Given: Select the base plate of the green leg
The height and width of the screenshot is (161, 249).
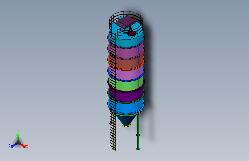Looking at the screenshot, I should 138,149.
